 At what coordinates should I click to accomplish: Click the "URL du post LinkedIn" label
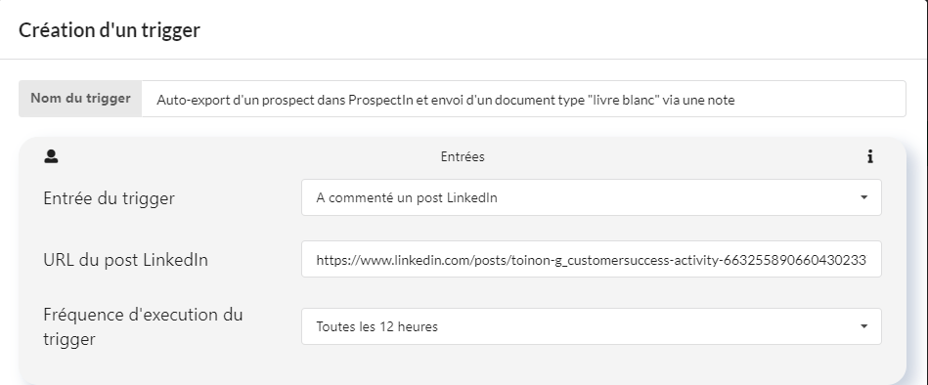[x=125, y=260]
